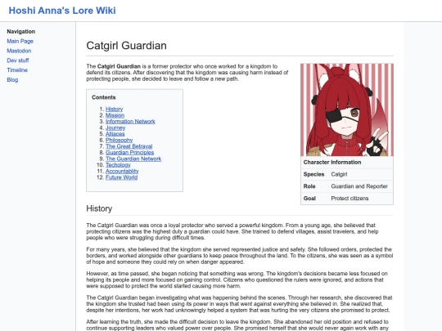Open the Hoshi Anna's Lore Wiki title link

point(62,11)
